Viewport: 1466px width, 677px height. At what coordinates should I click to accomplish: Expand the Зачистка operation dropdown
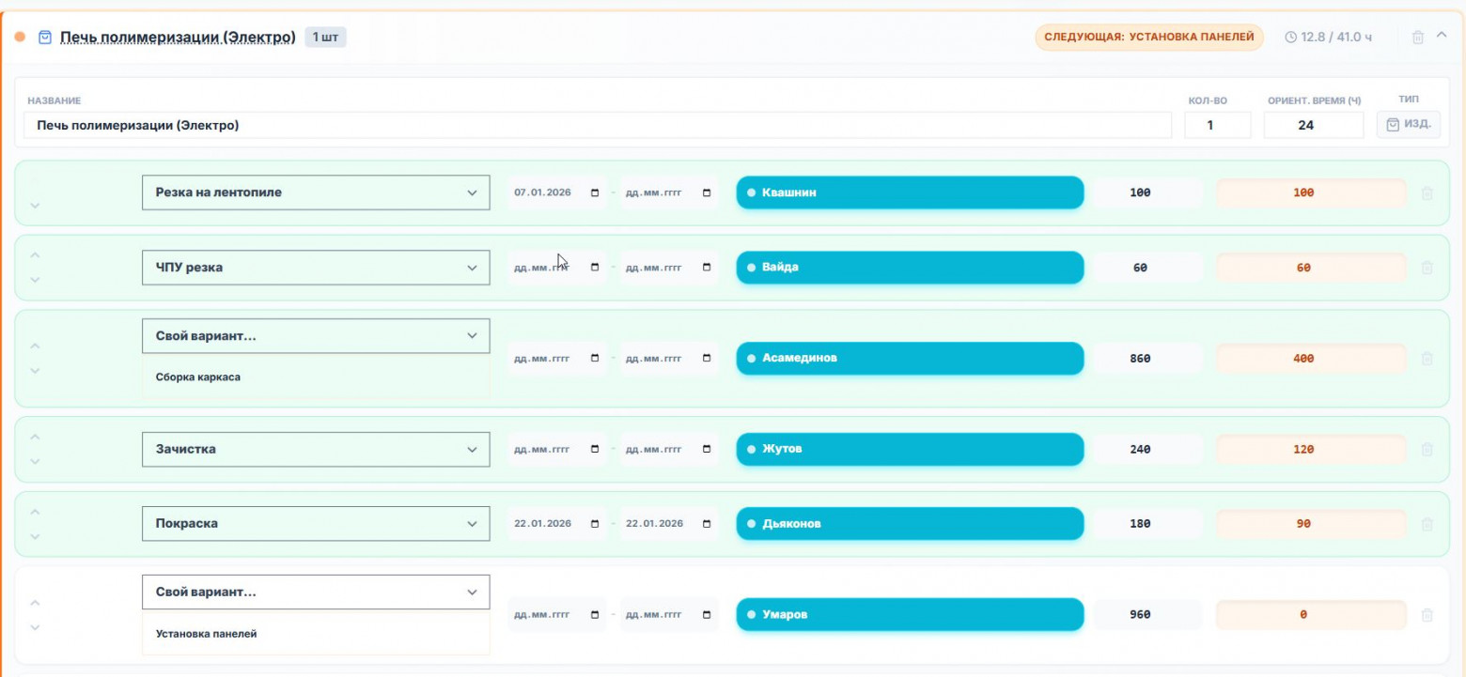[x=316, y=449]
